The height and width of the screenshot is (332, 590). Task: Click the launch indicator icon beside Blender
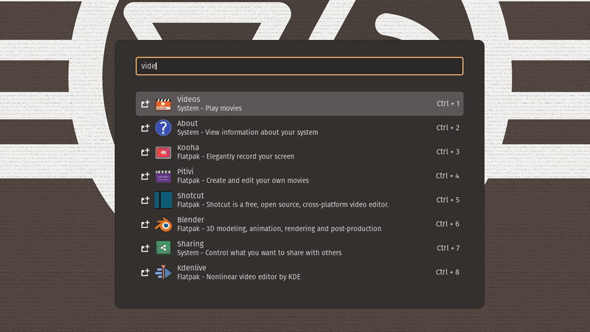[145, 224]
